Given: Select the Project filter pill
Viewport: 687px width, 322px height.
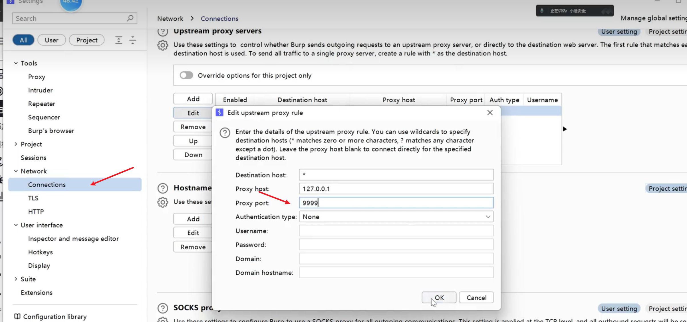Looking at the screenshot, I should [87, 40].
